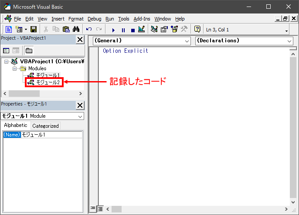The height and width of the screenshot is (215, 299).
Task: Open the Edit menu
Action: (29, 19)
